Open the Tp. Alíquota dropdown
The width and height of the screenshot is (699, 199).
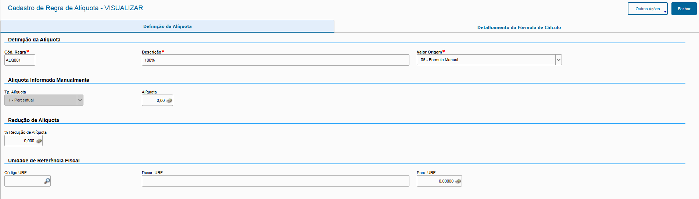click(x=80, y=100)
